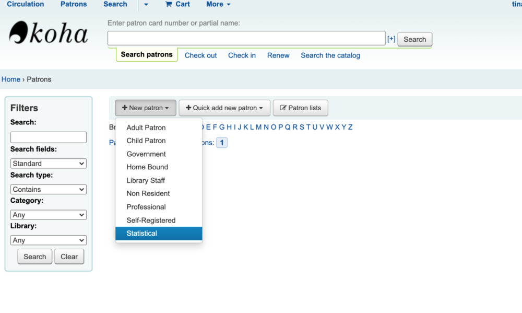Click the [+] expand search options link
Viewport: 522px width, 313px height.
(391, 39)
